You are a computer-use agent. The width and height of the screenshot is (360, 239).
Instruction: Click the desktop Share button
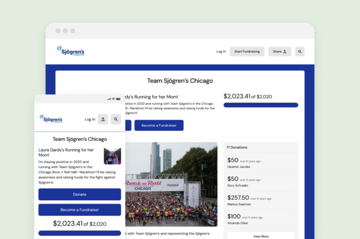click(279, 52)
